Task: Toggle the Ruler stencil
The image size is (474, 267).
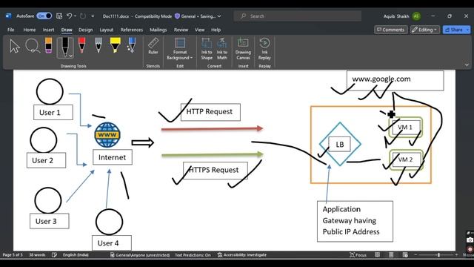Action: click(153, 46)
